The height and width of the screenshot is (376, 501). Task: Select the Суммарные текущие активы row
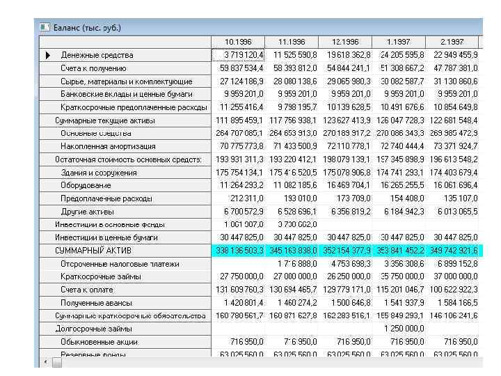125,120
